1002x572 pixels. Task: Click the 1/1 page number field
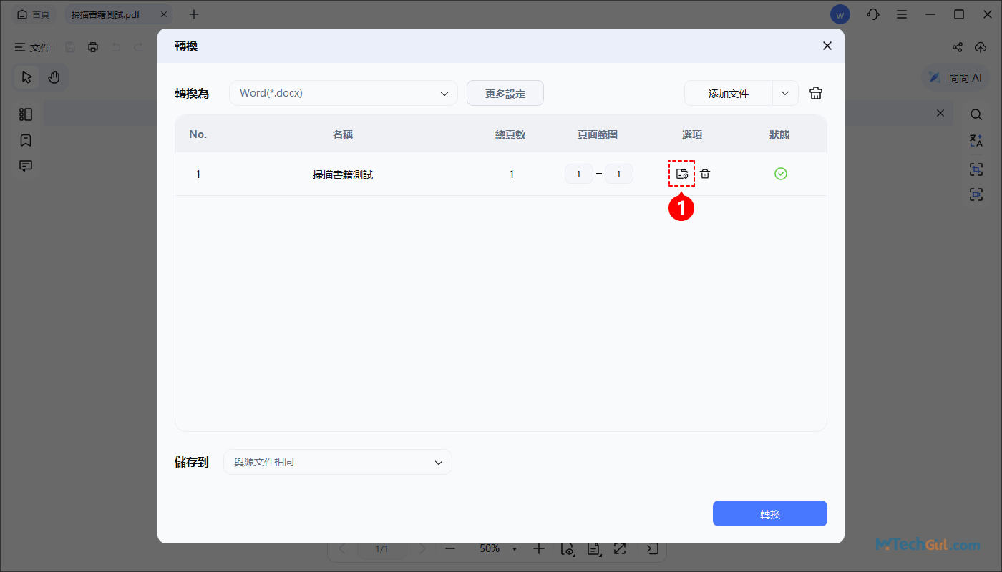point(382,549)
